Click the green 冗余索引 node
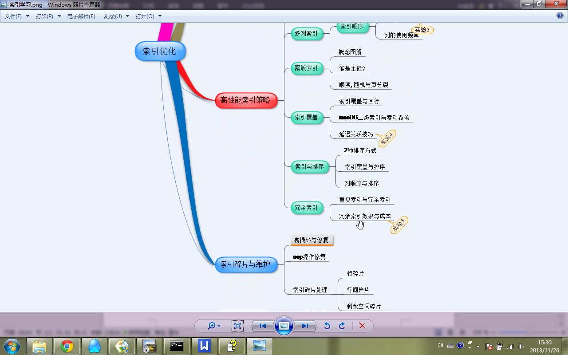The image size is (568, 355). click(x=307, y=207)
